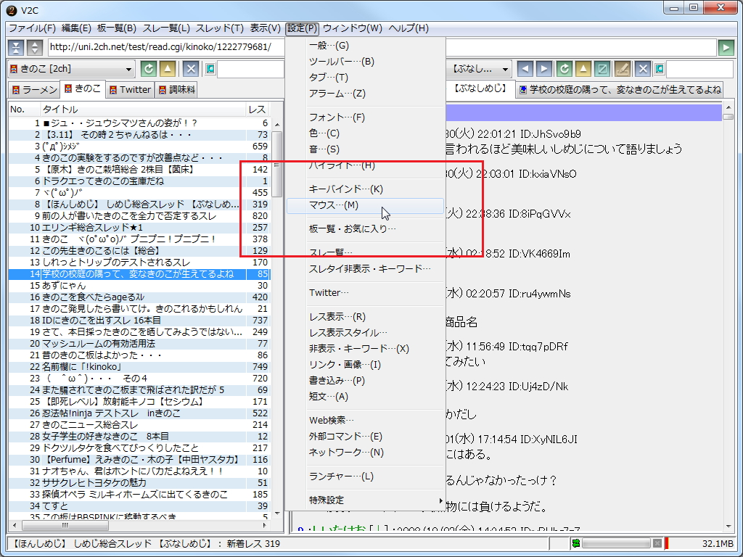Screen dimensions: 743x557
Task: Go back using the left arrow thread icon
Action: point(525,68)
